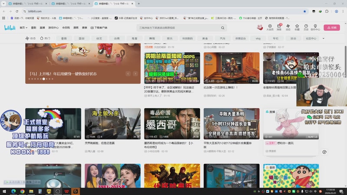Open the 创作中心 lightbulb icon
Viewport: 347px width, 195px height.
click(315, 27)
